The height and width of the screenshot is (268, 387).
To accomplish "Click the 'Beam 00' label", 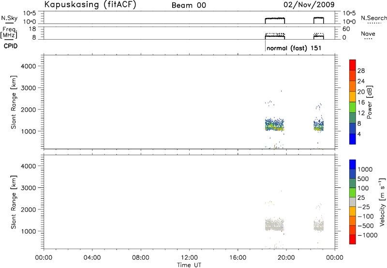I will point(189,5).
